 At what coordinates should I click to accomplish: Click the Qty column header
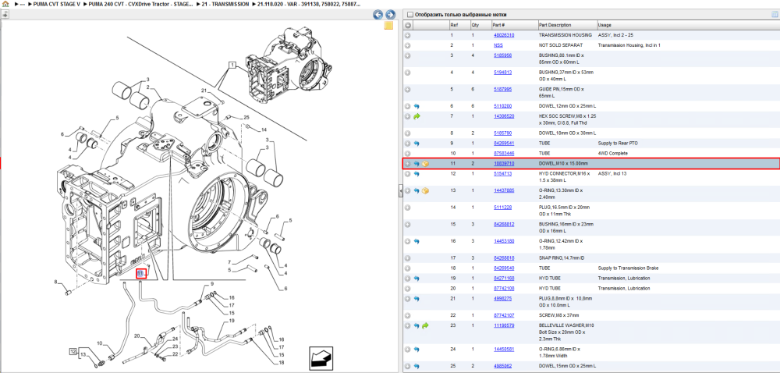coord(481,25)
